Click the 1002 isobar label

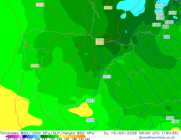click(x=169, y=22)
